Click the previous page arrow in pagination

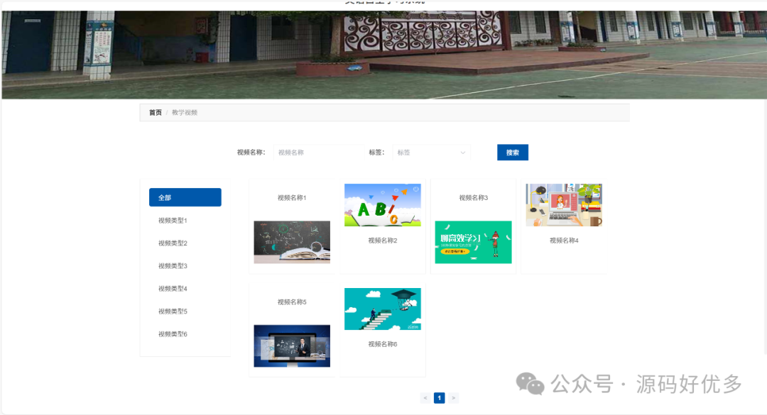pos(425,397)
